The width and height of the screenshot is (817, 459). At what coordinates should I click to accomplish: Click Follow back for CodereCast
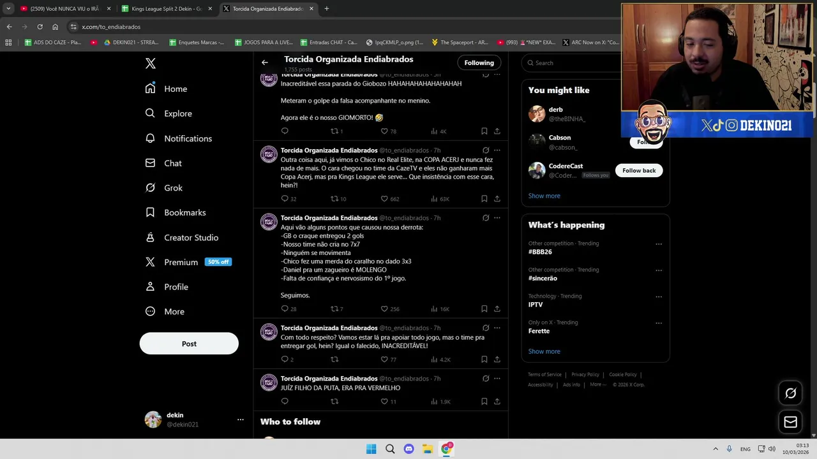(x=639, y=170)
